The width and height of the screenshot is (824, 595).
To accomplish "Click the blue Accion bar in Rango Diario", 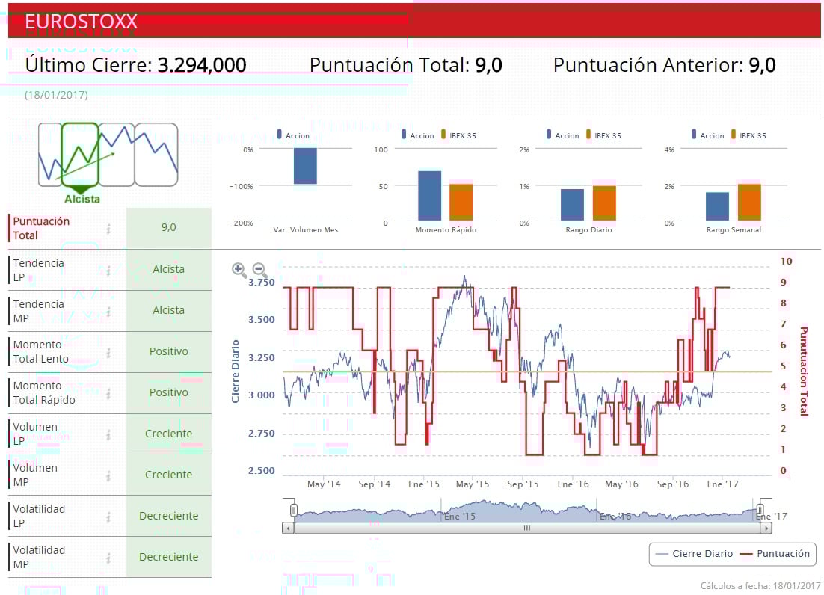I will (x=572, y=204).
